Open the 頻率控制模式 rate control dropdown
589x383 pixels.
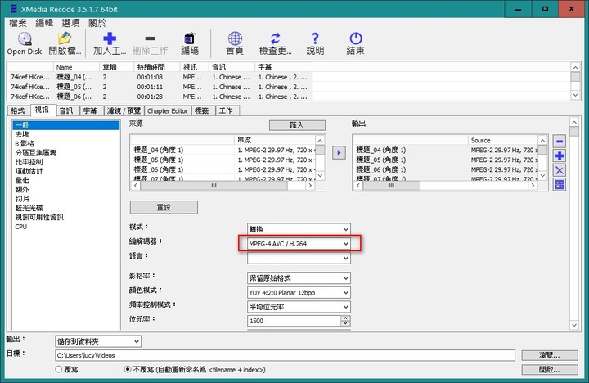point(299,307)
